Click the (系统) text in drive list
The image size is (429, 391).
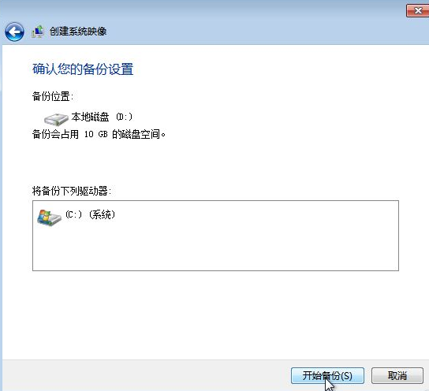pyautogui.click(x=103, y=214)
